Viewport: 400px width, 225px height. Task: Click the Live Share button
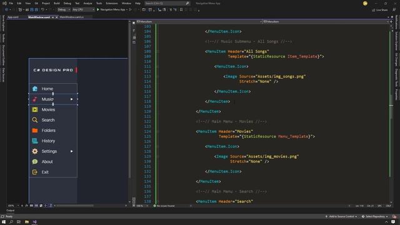click(379, 10)
